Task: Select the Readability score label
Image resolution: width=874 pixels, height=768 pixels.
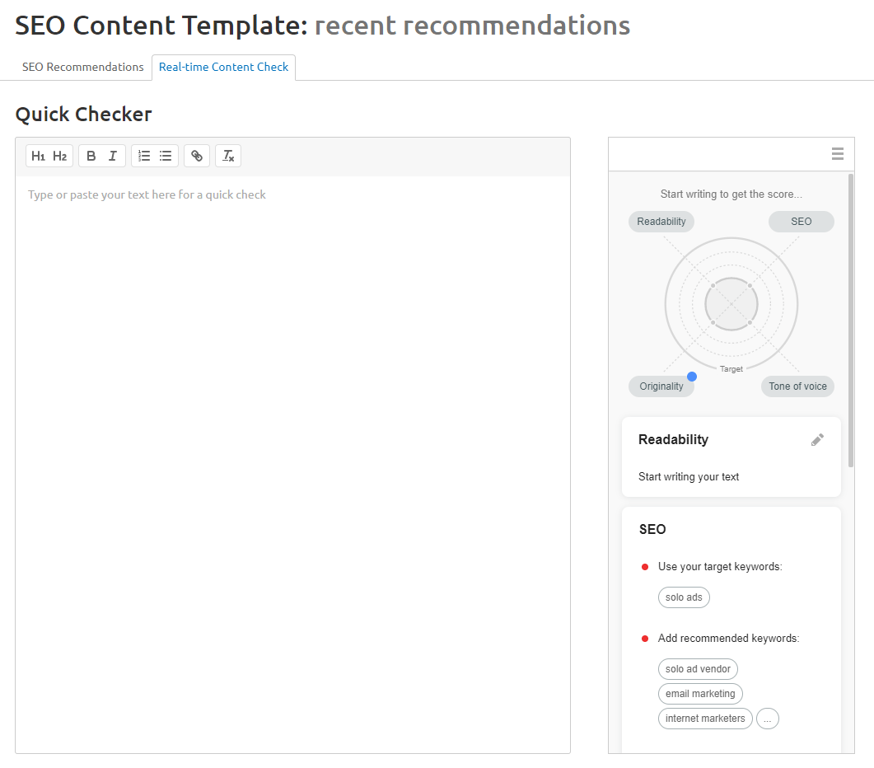Action: click(661, 222)
